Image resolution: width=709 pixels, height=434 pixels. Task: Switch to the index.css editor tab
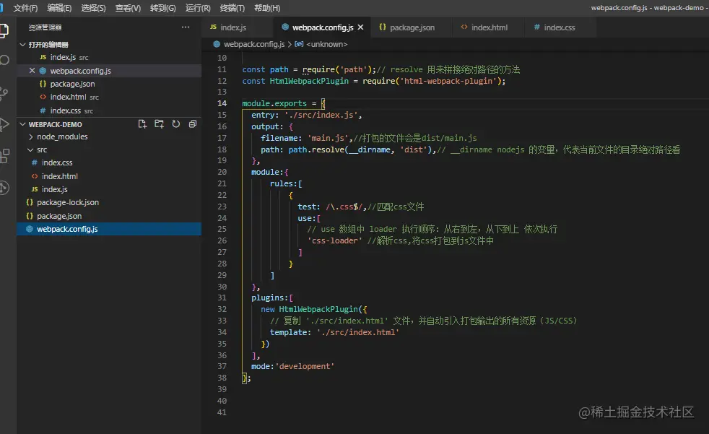[x=558, y=27]
